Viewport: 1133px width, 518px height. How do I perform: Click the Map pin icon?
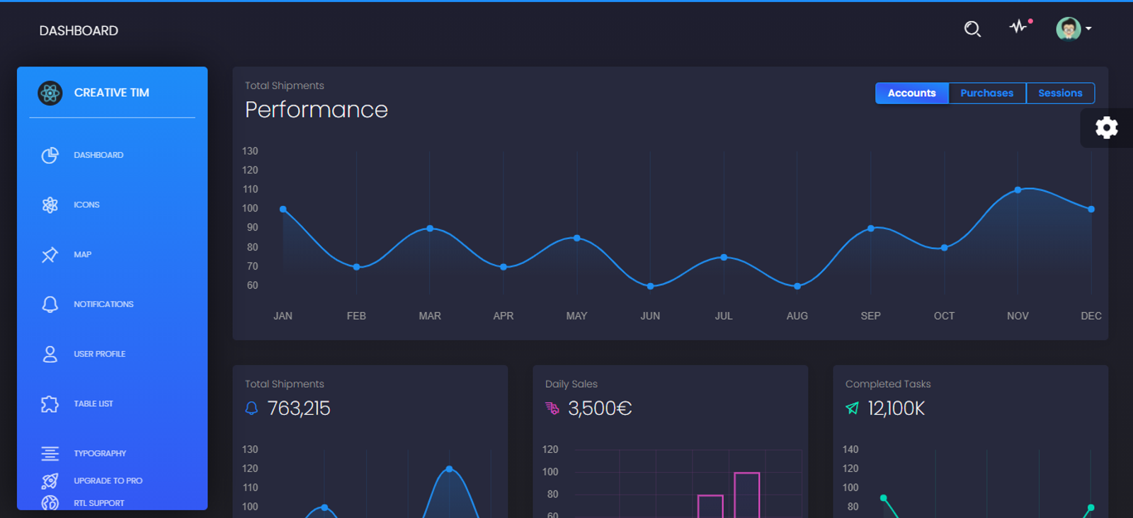[50, 255]
